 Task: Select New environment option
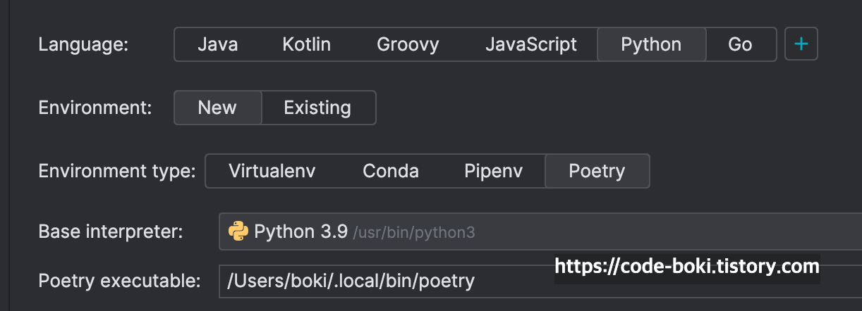pyautogui.click(x=217, y=108)
